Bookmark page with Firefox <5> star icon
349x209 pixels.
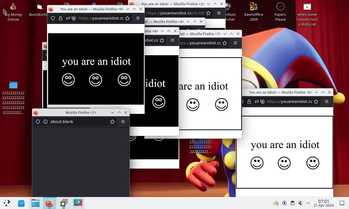[x=316, y=102]
